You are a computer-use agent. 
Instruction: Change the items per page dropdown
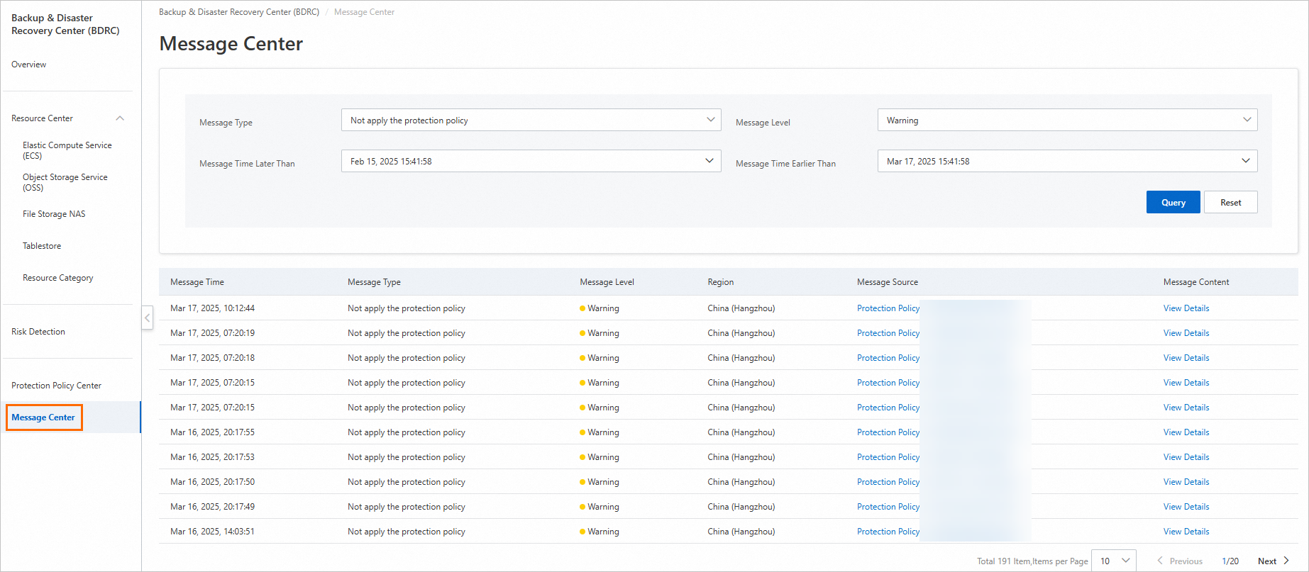pyautogui.click(x=1113, y=561)
